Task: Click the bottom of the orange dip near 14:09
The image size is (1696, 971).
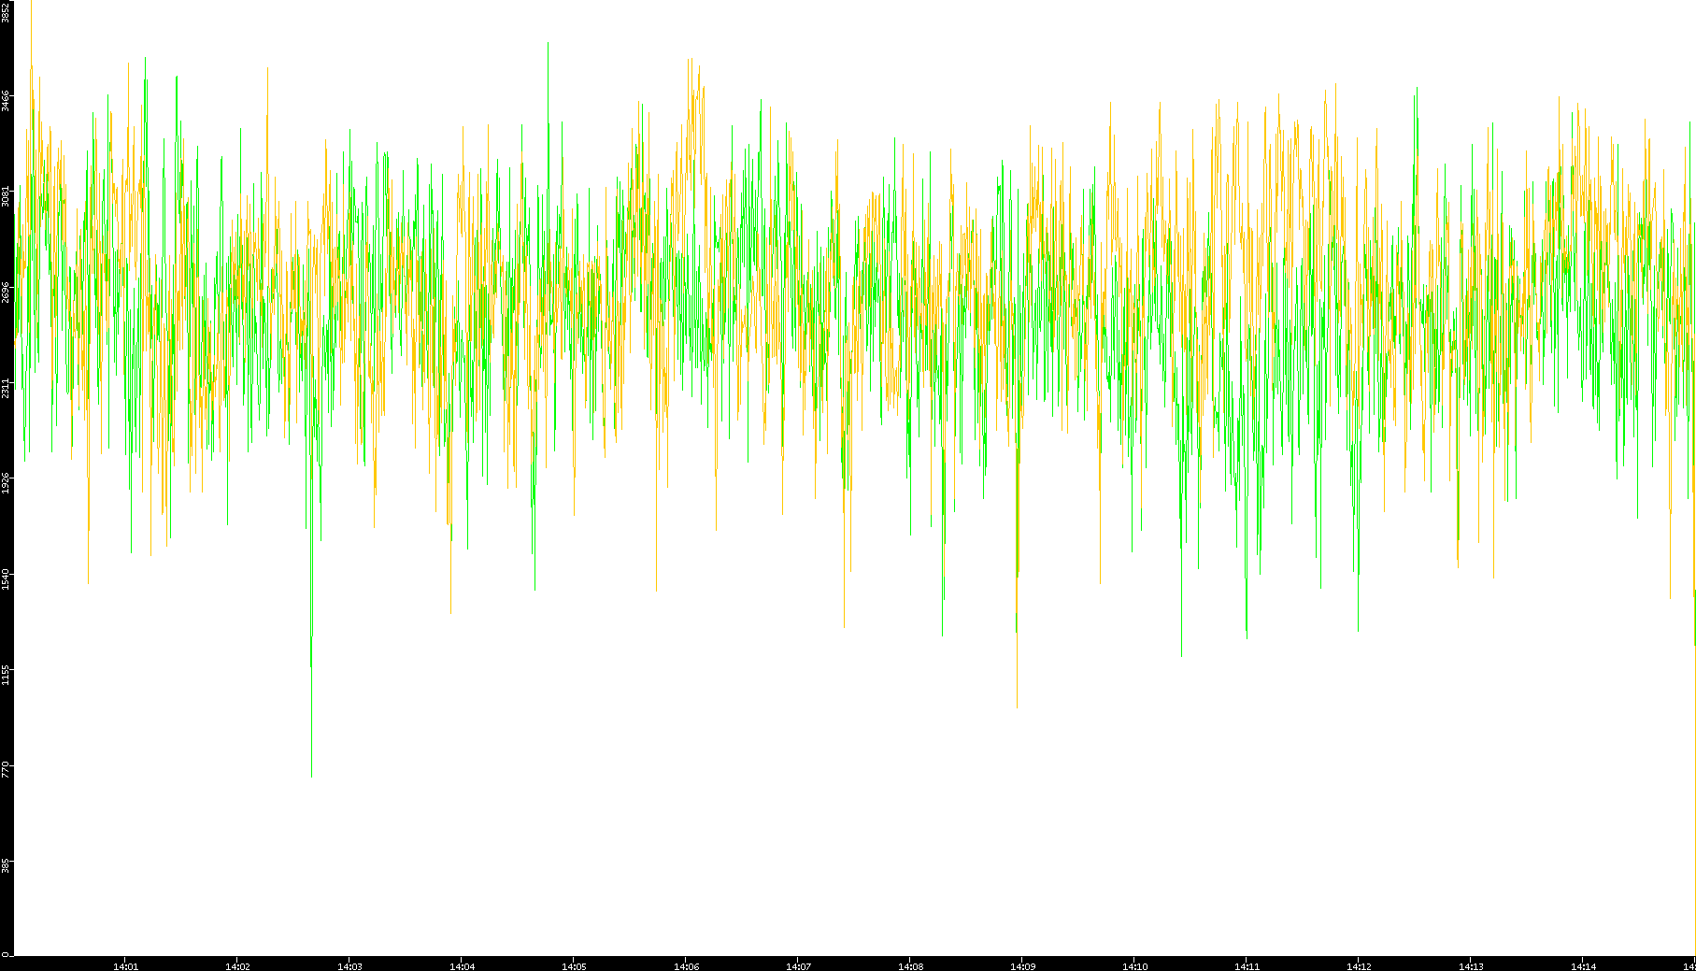Action: [x=1017, y=707]
